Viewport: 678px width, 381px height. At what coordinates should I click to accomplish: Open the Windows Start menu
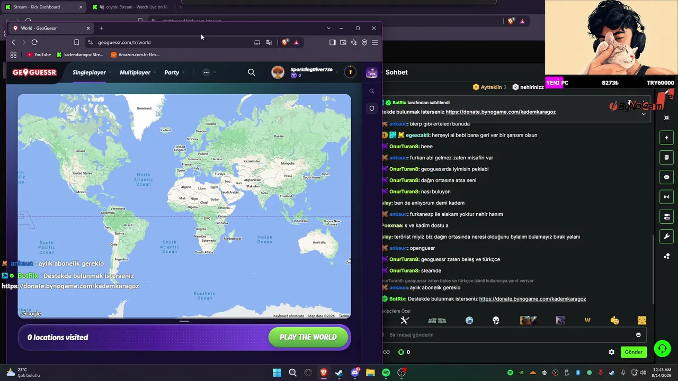(277, 373)
